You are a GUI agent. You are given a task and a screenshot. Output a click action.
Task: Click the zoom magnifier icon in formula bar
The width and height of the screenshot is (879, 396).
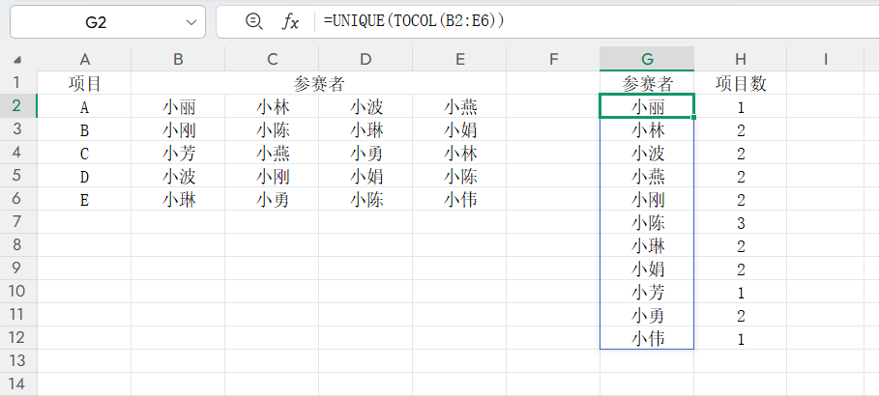254,22
